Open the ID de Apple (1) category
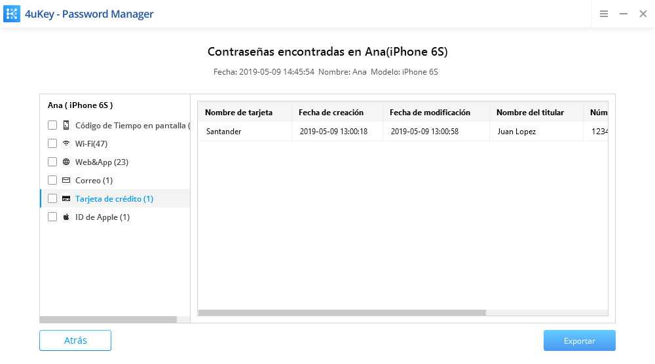 (x=102, y=217)
